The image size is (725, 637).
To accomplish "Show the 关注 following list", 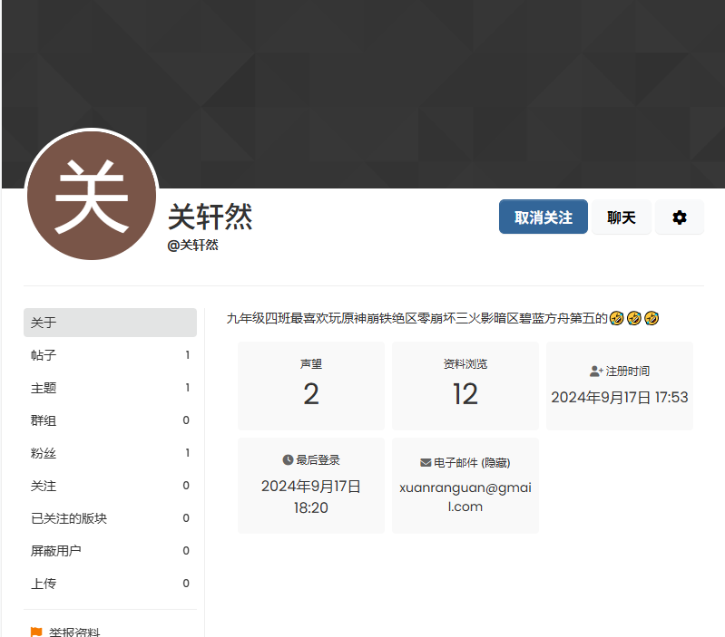I will click(x=110, y=486).
